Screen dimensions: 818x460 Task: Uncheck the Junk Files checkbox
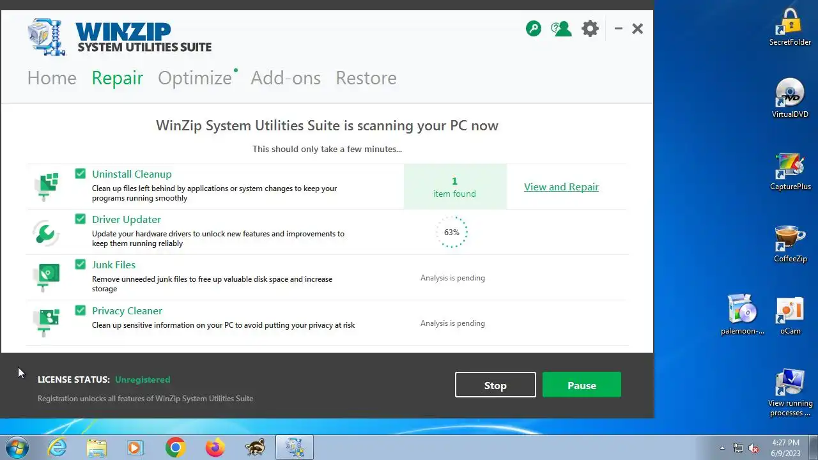click(x=80, y=264)
